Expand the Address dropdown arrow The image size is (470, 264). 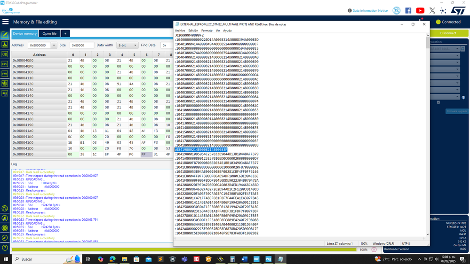pyautogui.click(x=54, y=45)
